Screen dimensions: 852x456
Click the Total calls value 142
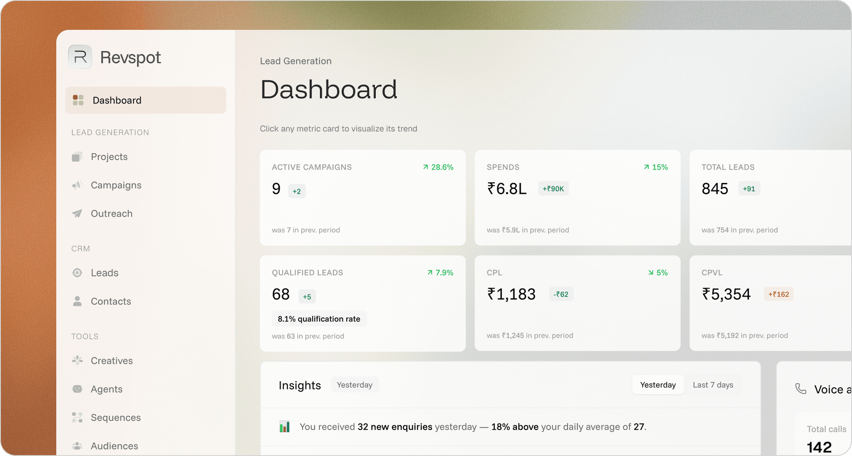pos(819,447)
